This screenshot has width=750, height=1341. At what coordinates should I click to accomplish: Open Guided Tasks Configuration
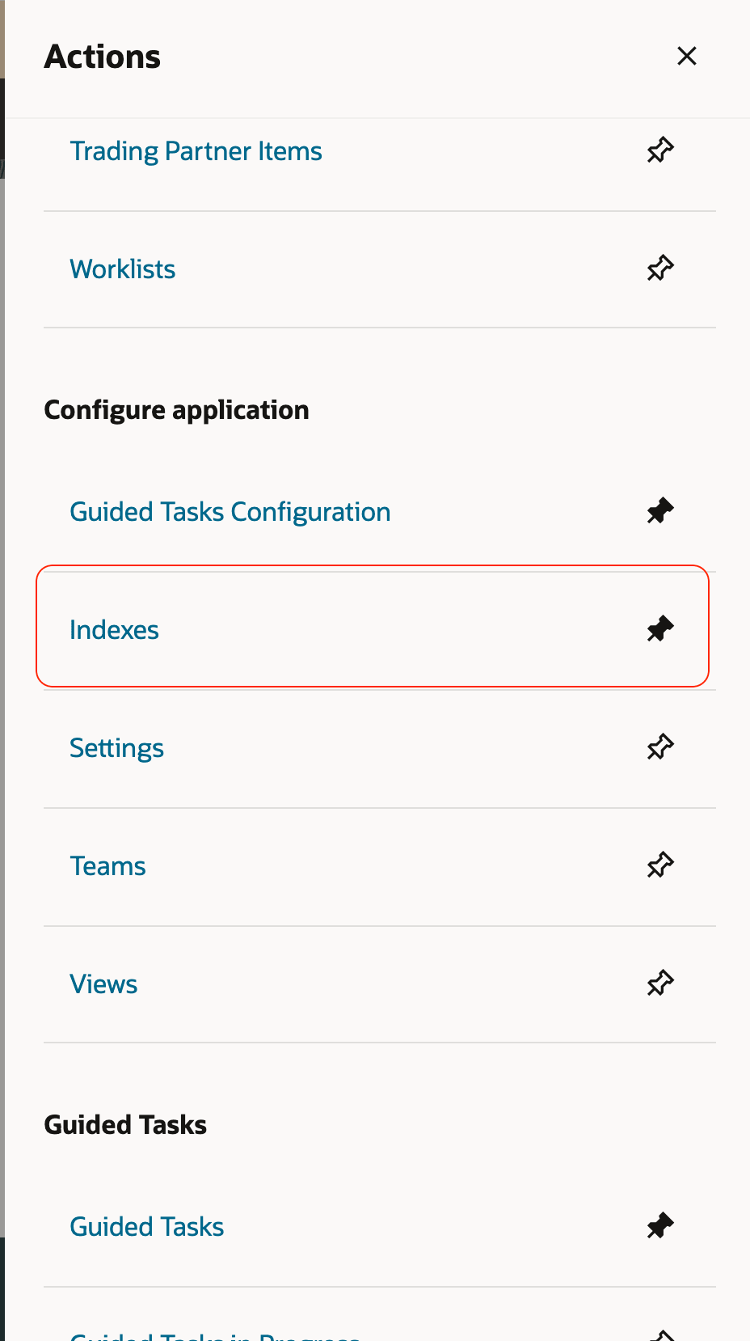(230, 510)
